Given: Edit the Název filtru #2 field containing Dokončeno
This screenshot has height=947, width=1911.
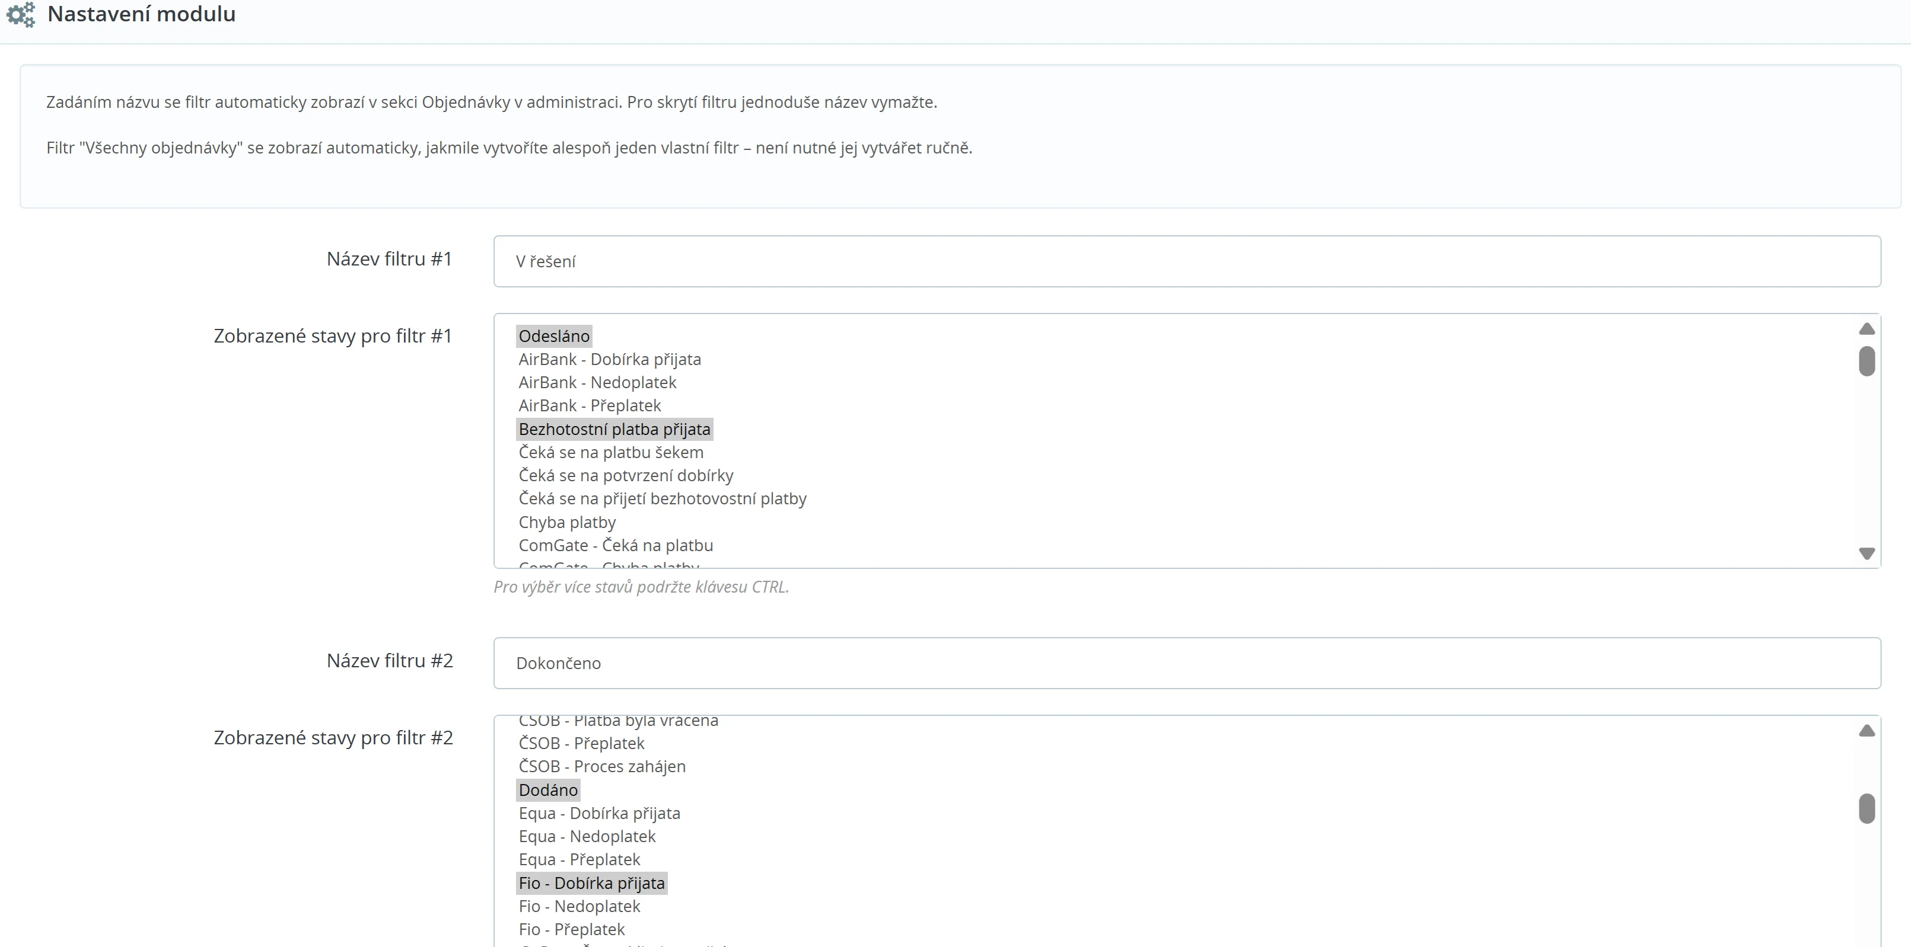Looking at the screenshot, I should (1186, 663).
